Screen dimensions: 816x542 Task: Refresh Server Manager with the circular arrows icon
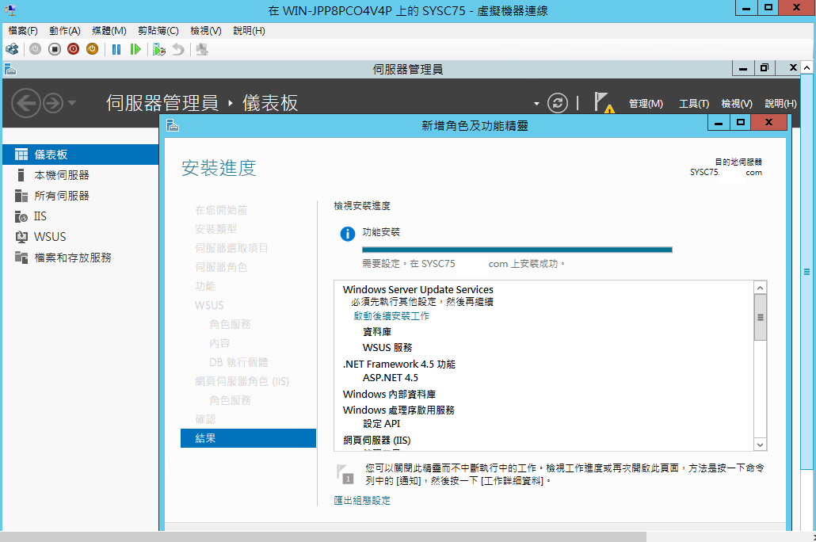pos(558,103)
